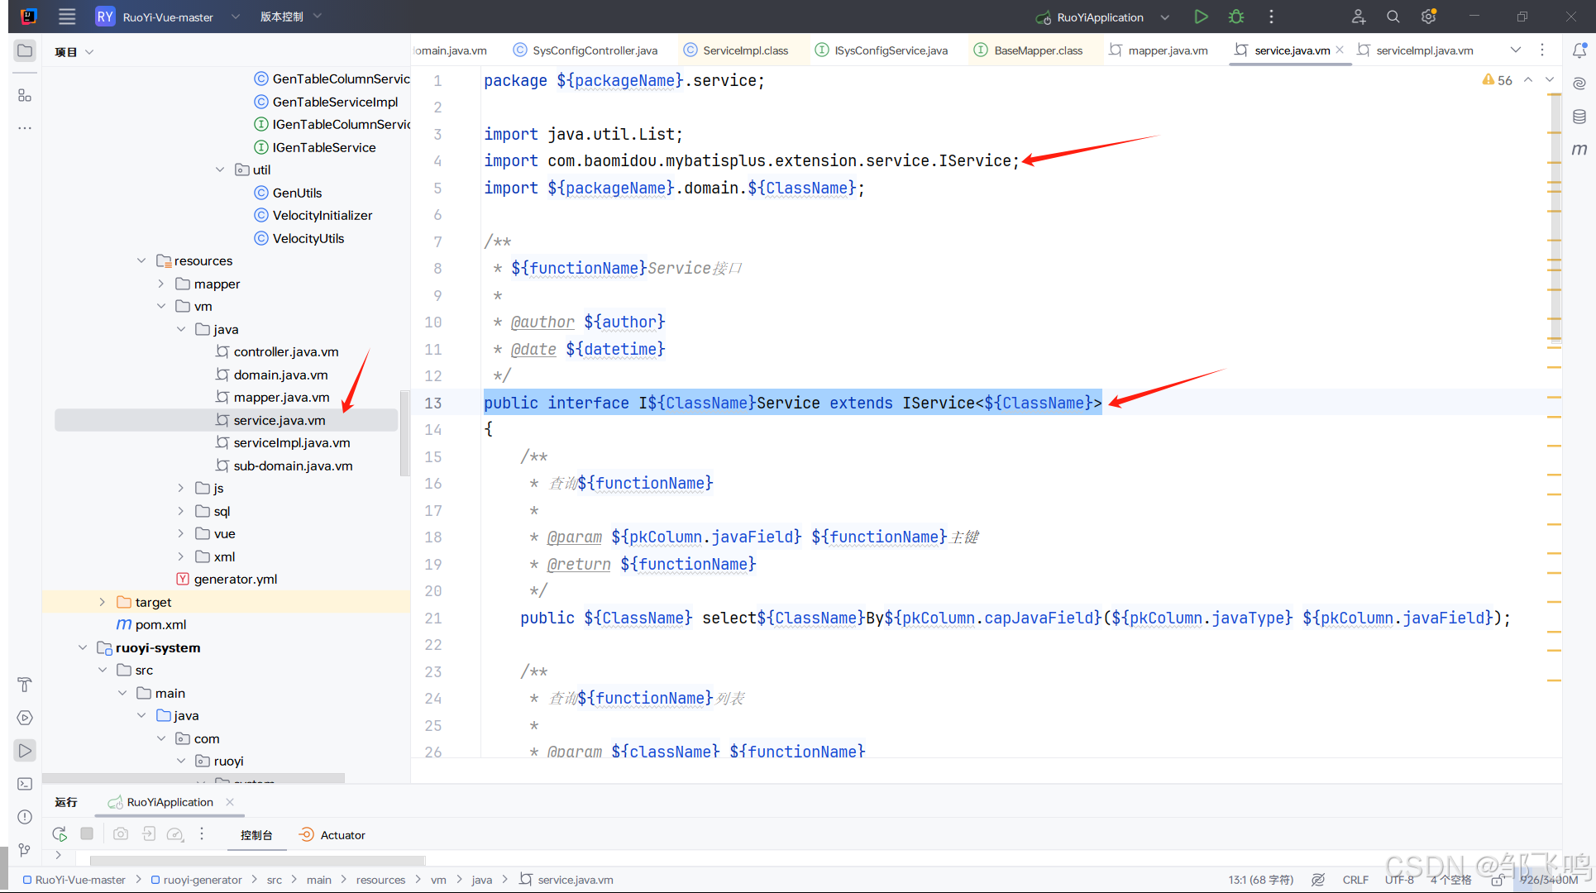Open the RuoYi-Vue-master project dropdown

tap(169, 17)
